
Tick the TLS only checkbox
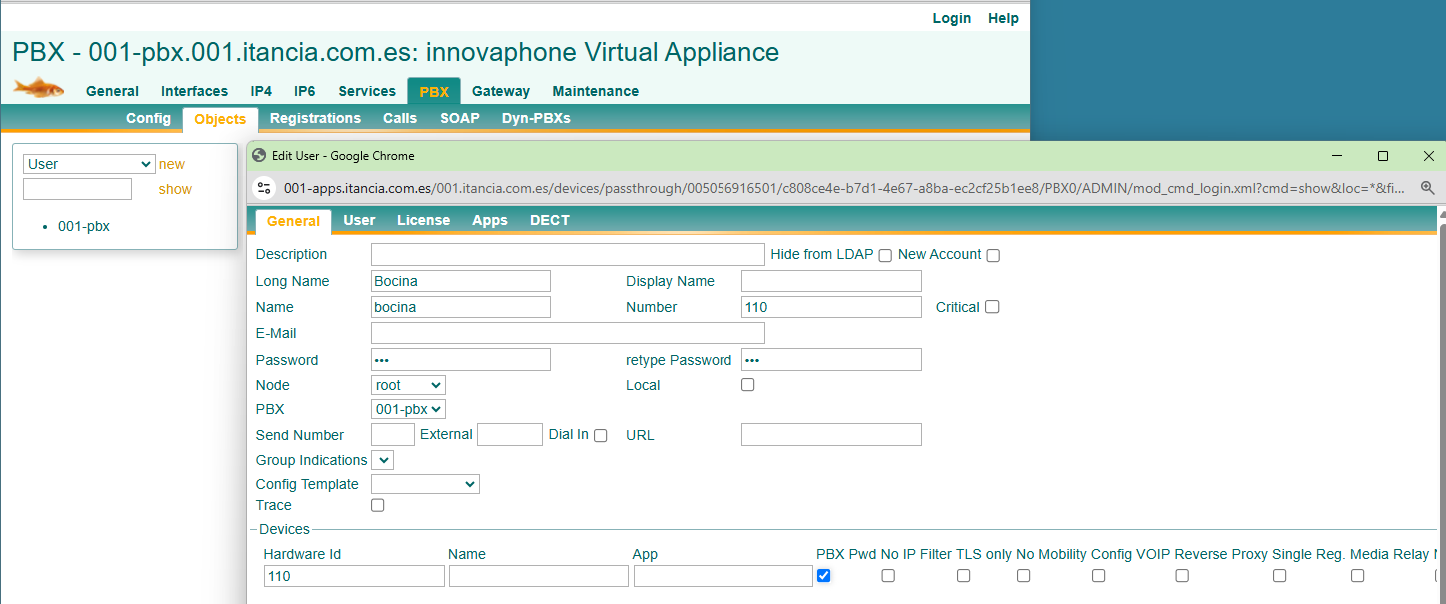tap(964, 575)
